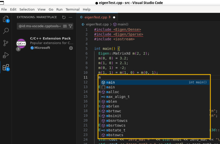Select first main suggestion with int main()
Screen dimensions: 220x144
point(155,83)
